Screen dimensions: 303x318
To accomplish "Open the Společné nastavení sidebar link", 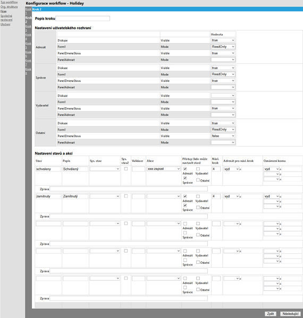I will coord(6,18).
